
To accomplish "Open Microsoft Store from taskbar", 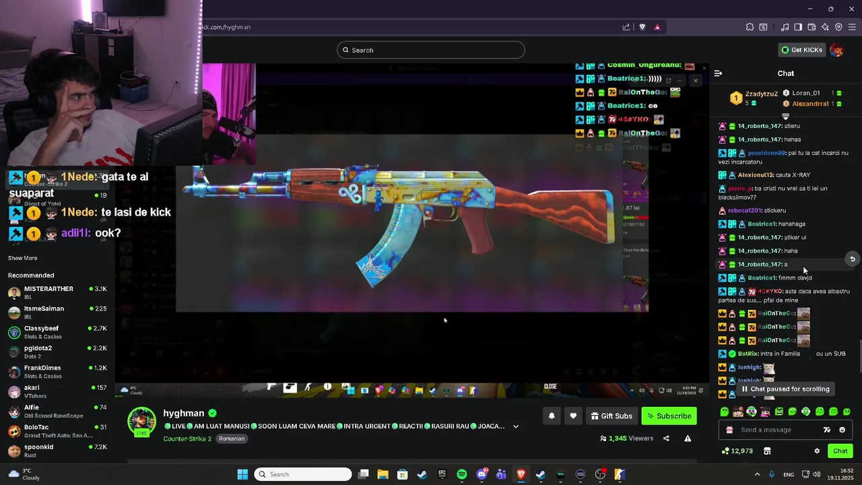I will 402,474.
